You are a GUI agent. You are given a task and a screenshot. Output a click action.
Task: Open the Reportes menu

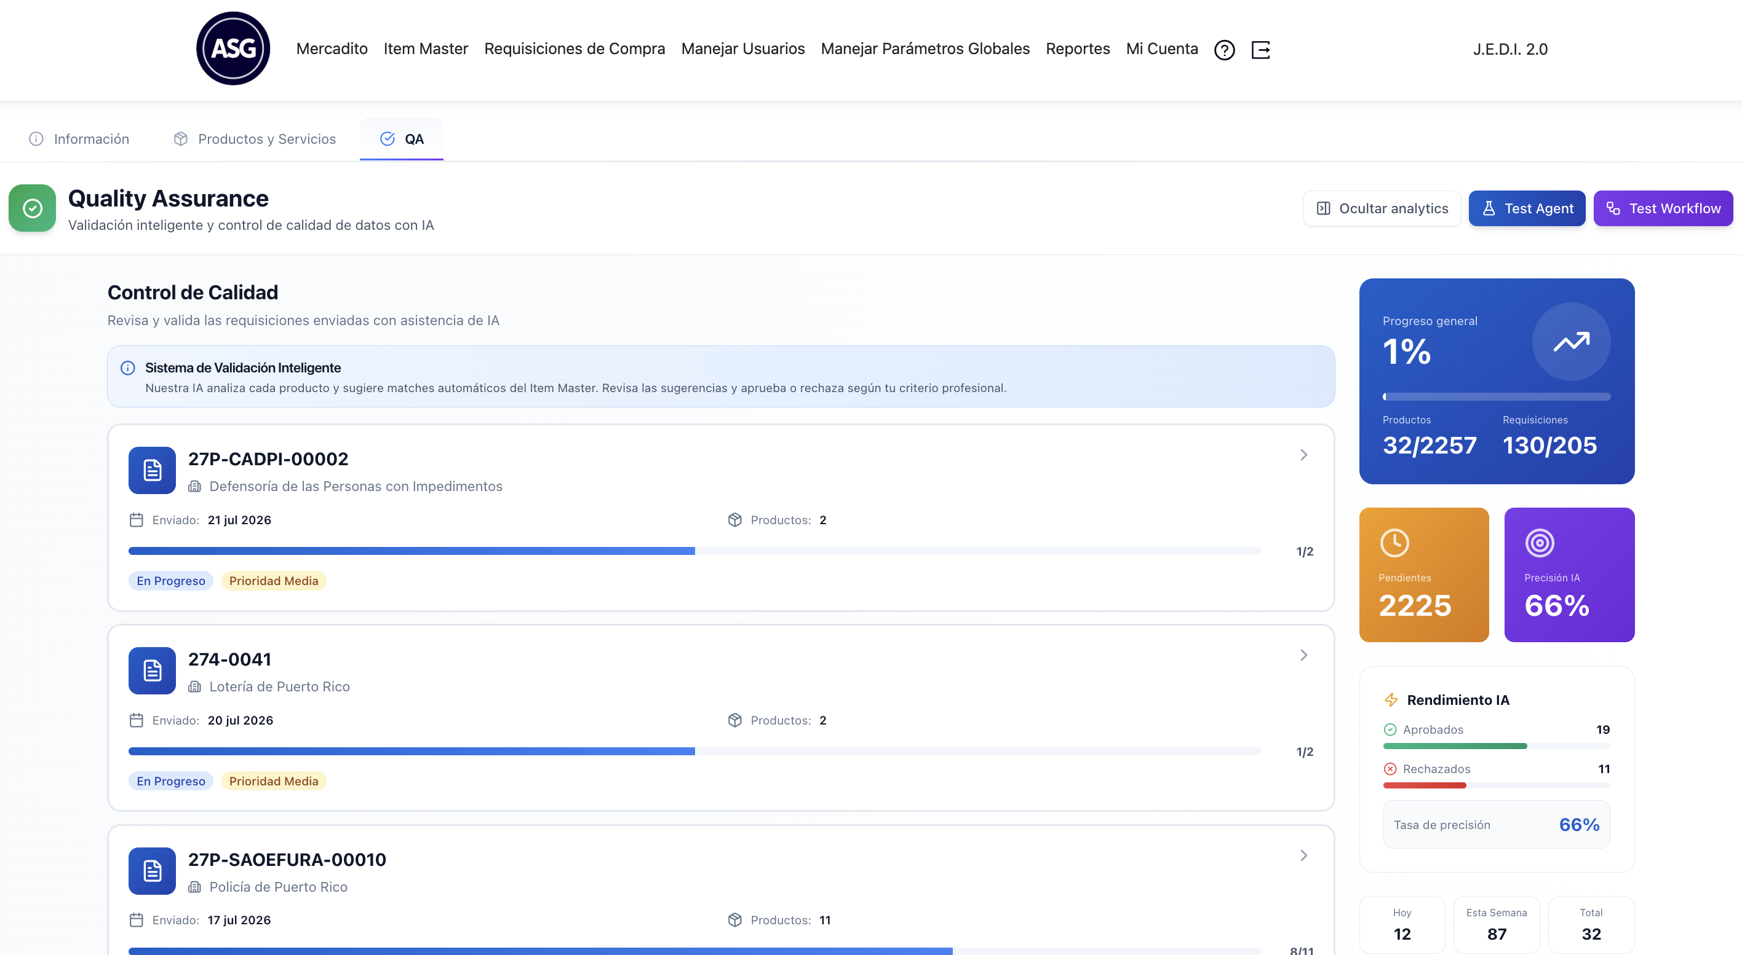pyautogui.click(x=1077, y=49)
